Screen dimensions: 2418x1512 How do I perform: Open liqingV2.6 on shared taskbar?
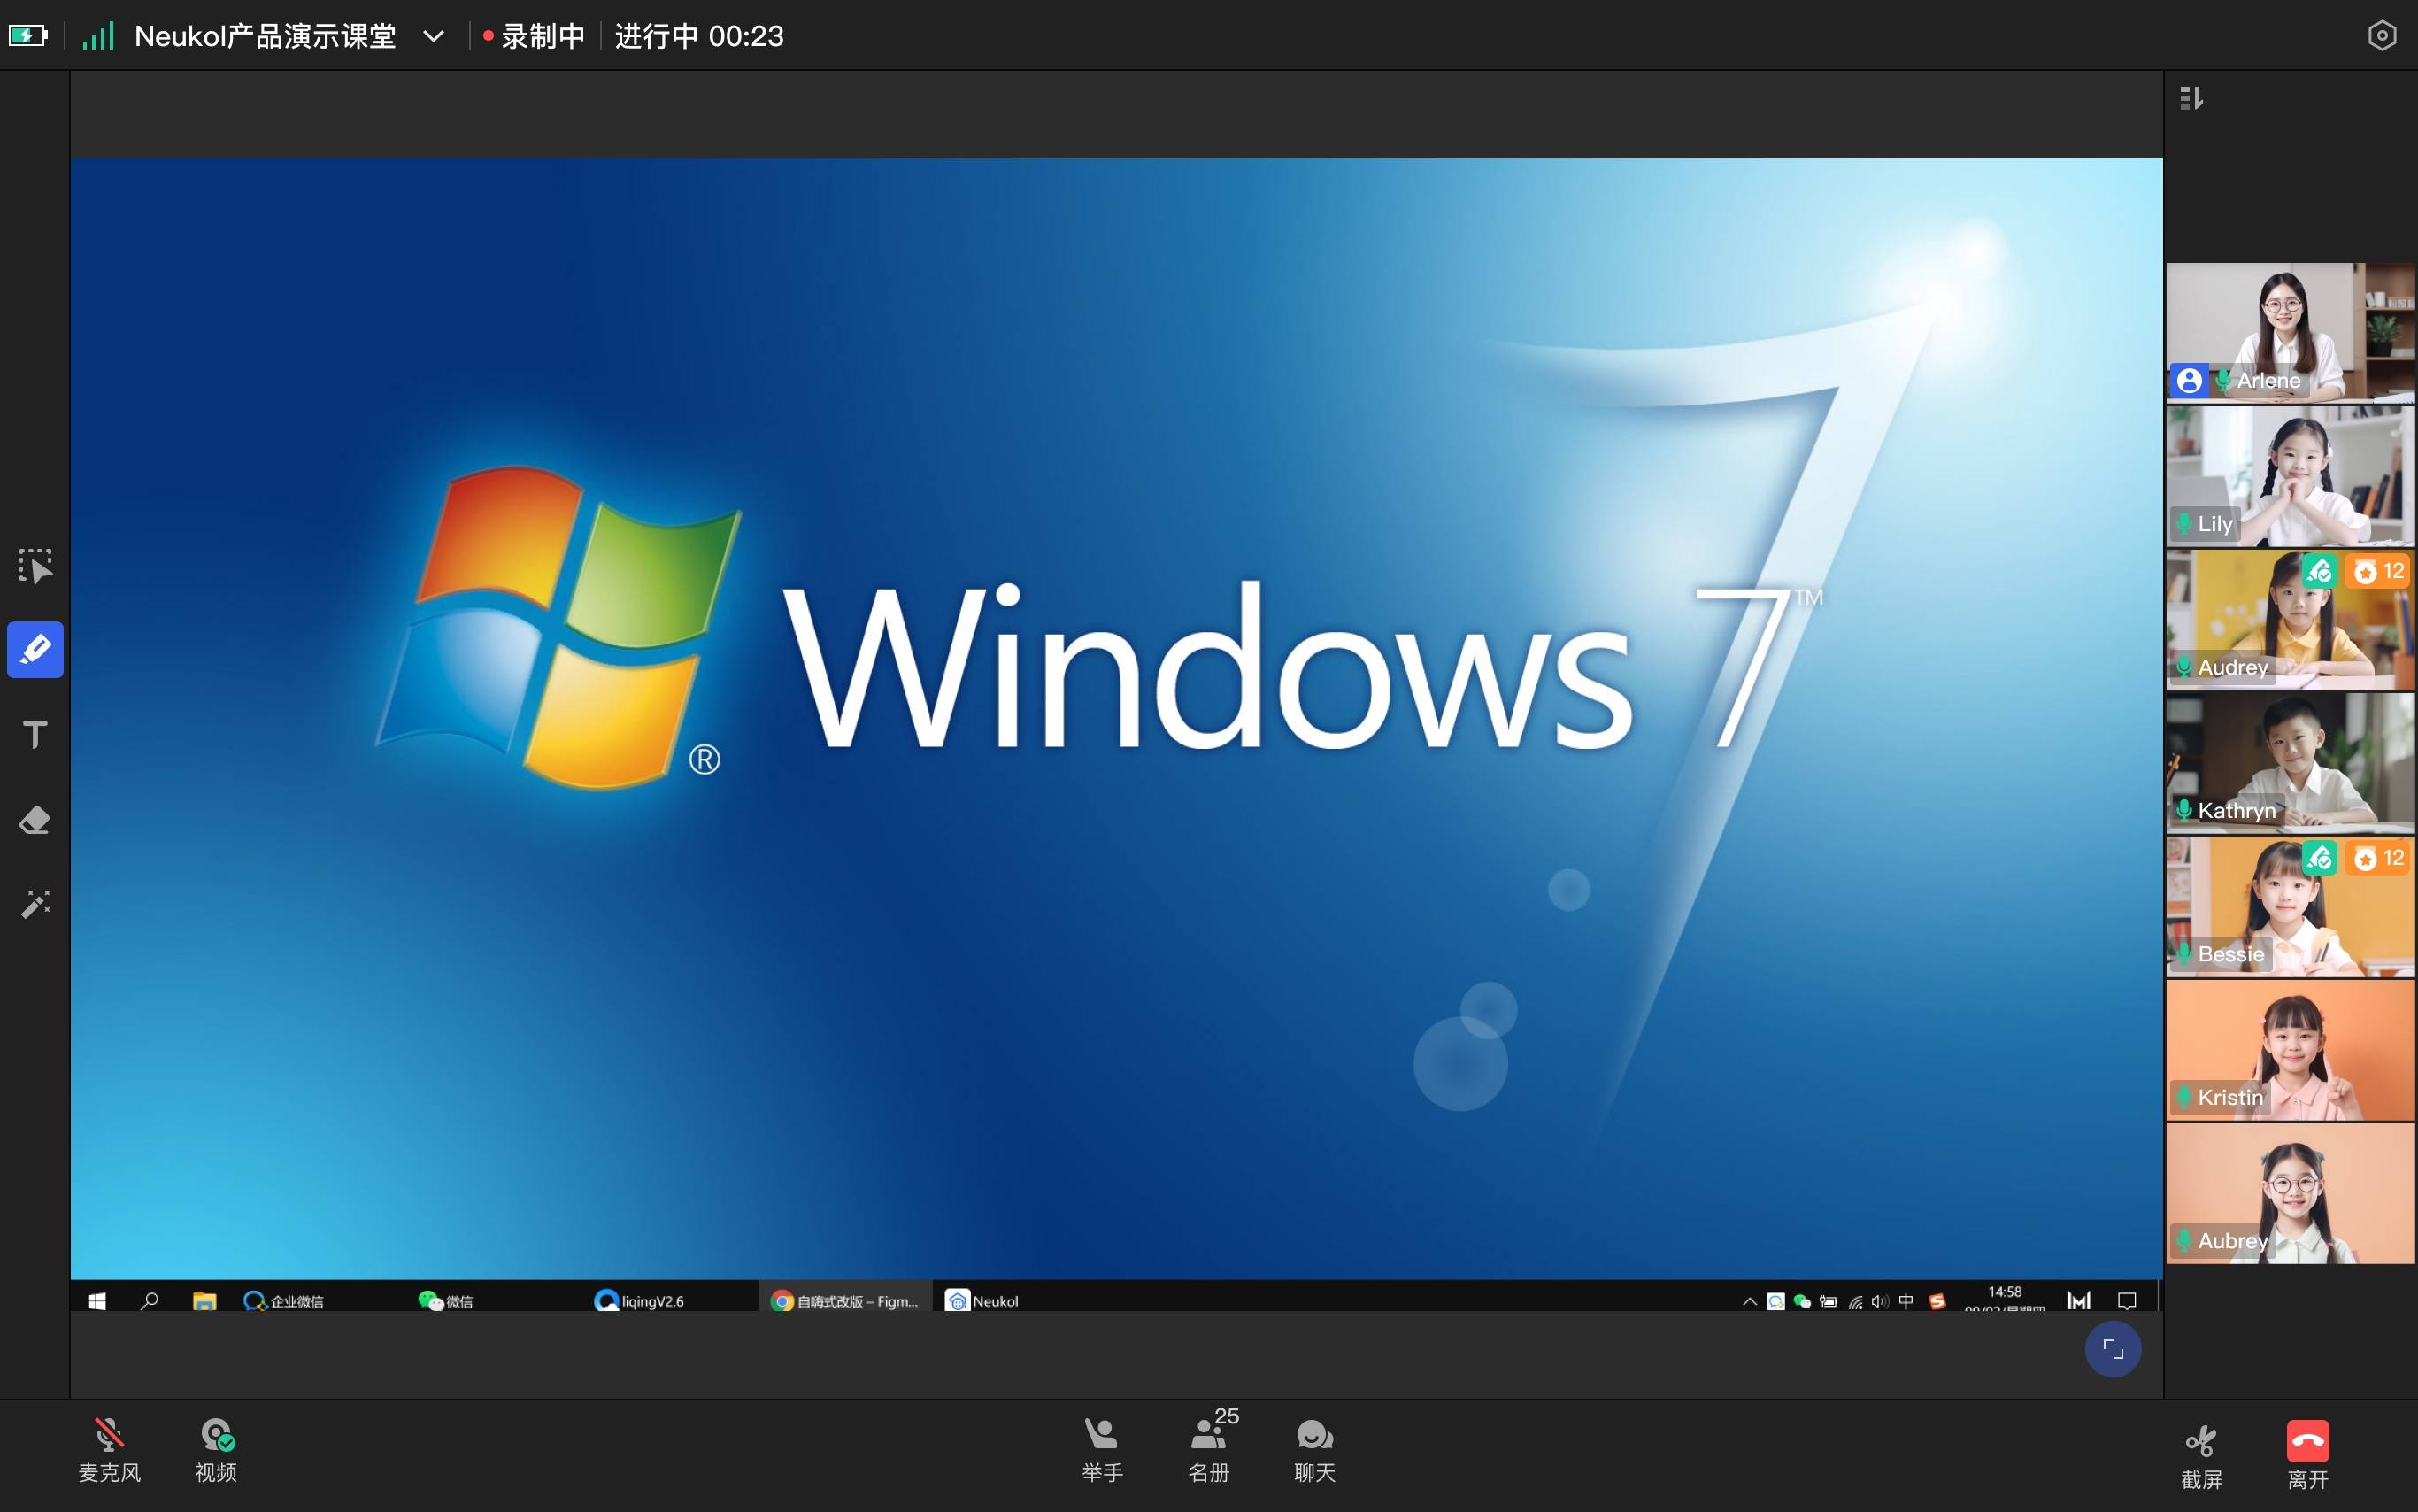point(639,1301)
